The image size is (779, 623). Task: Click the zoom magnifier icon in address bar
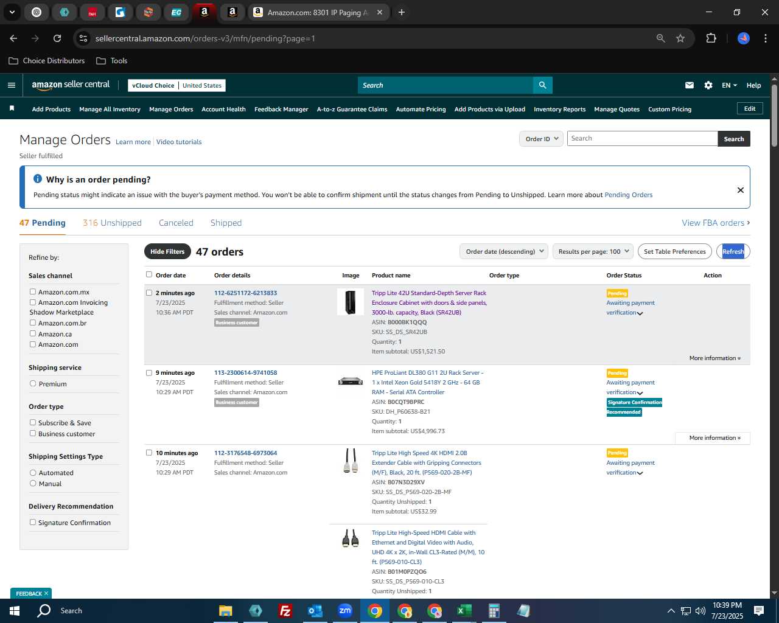[x=661, y=38]
